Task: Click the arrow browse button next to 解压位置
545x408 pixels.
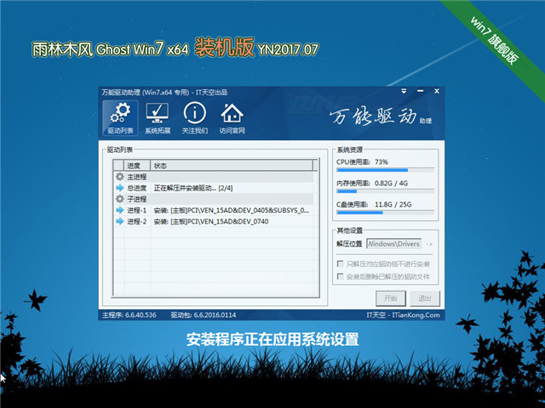Action: [429, 244]
